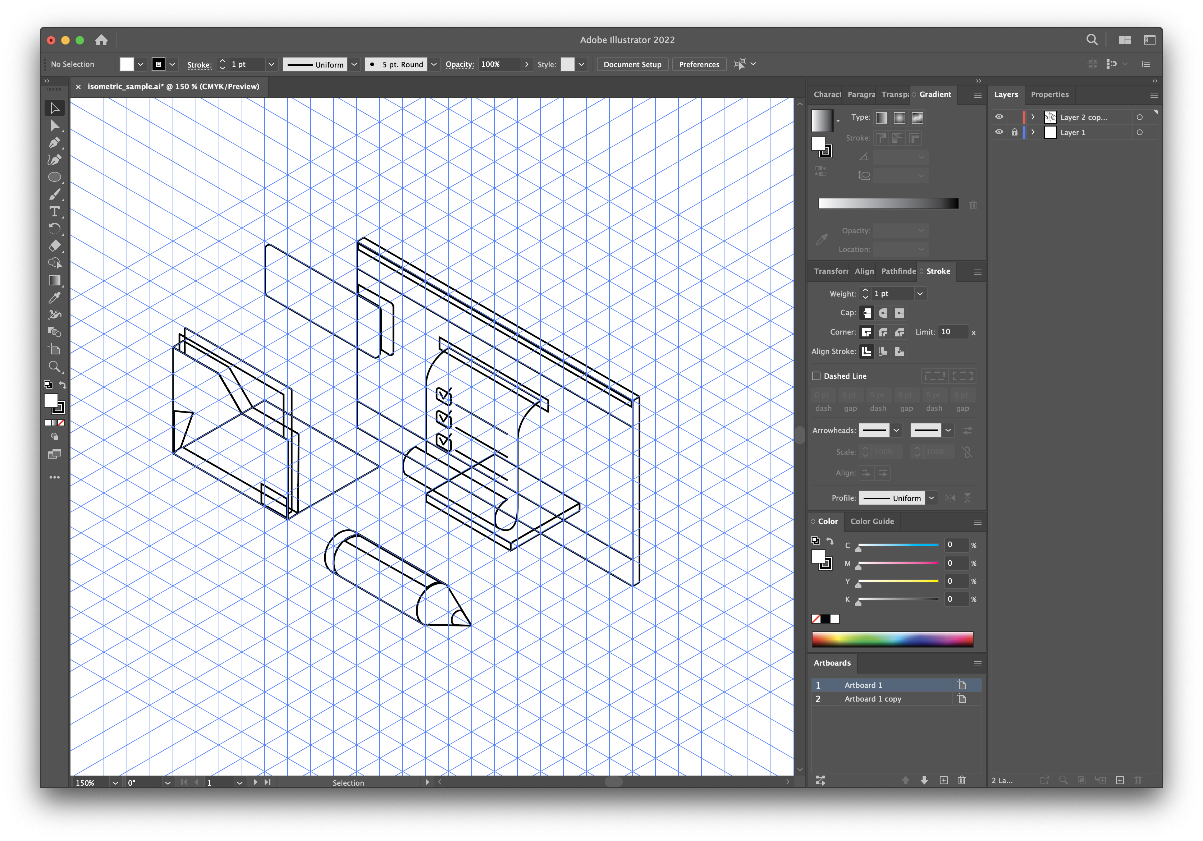
Task: Switch to the Pathfinder tab
Action: click(898, 271)
